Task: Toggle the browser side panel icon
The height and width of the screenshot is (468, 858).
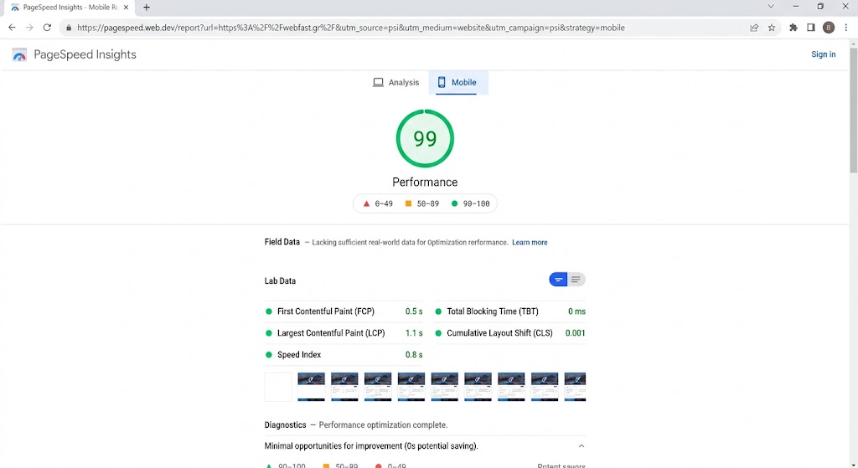Action: (811, 28)
